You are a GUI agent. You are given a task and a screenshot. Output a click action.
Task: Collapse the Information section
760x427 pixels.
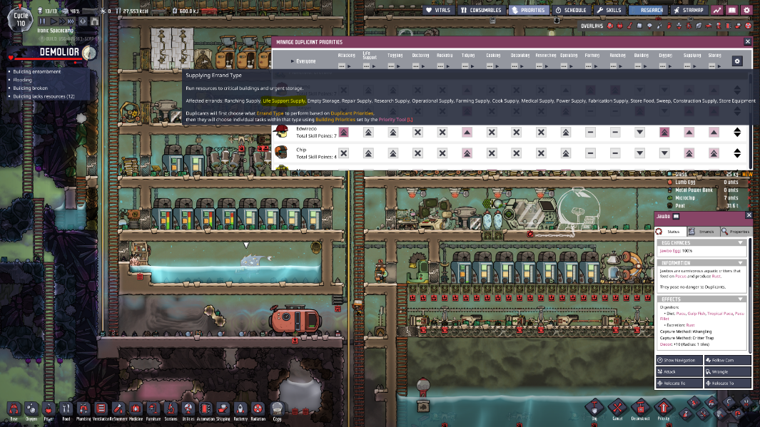(x=740, y=263)
